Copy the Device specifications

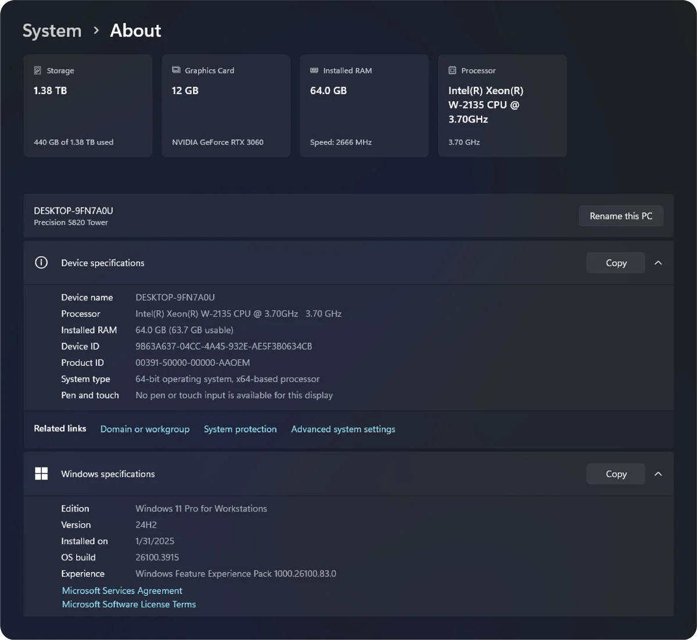616,263
